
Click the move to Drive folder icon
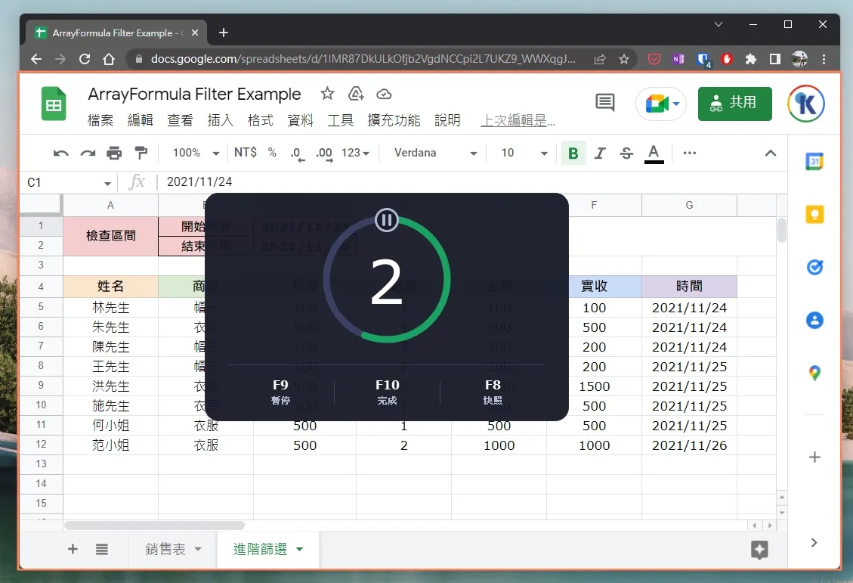coord(356,94)
